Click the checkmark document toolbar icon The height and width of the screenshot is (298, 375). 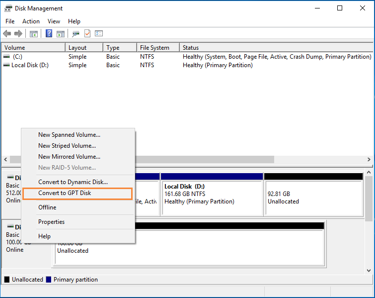[87, 33]
